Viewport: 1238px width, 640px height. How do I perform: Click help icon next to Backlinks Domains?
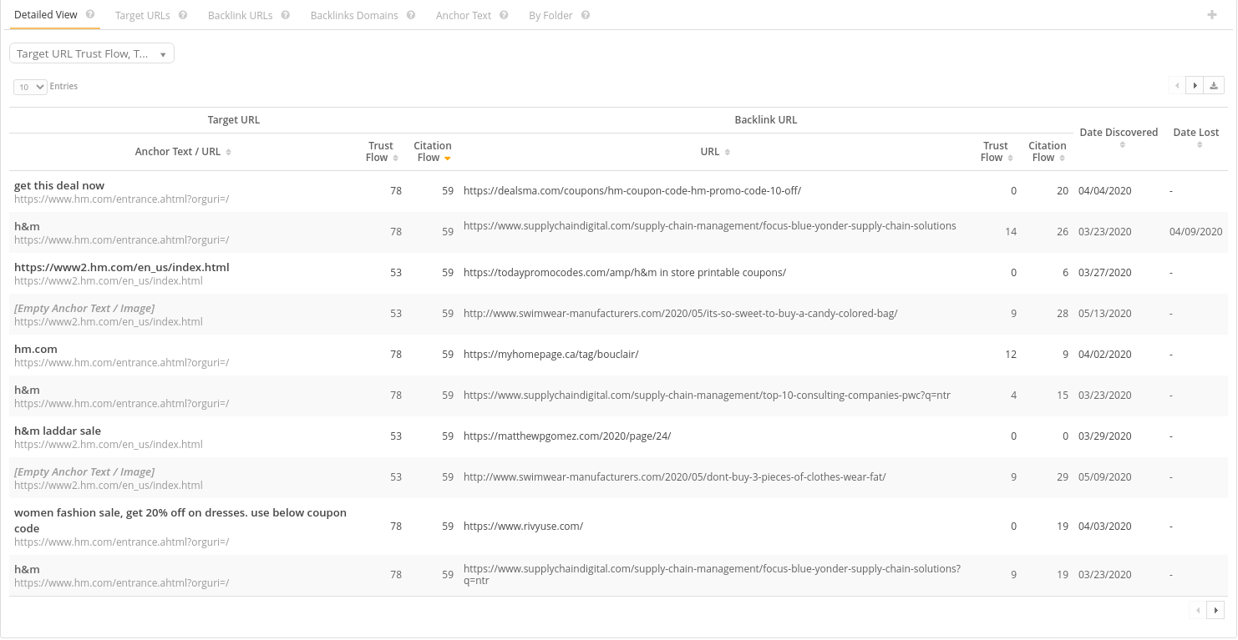(x=411, y=15)
